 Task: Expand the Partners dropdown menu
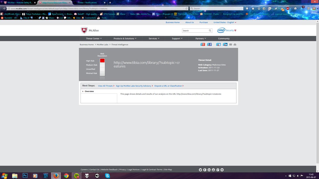point(201,38)
